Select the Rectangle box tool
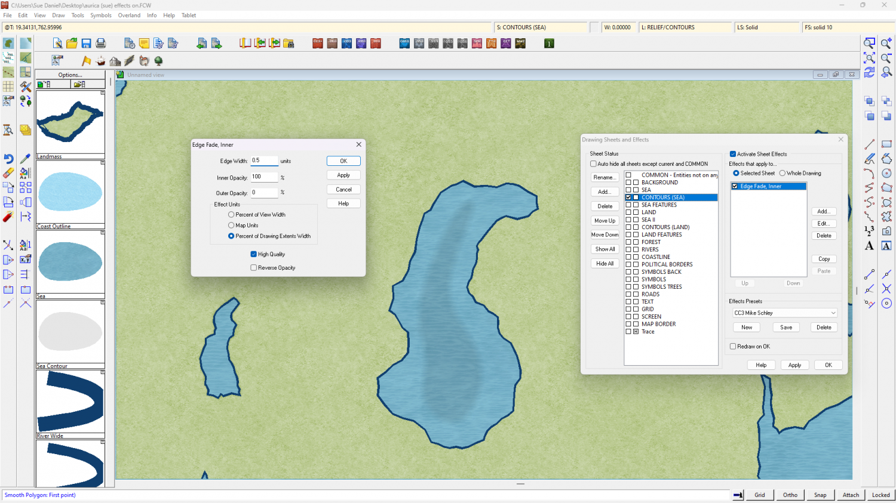The image size is (896, 503). point(886,144)
